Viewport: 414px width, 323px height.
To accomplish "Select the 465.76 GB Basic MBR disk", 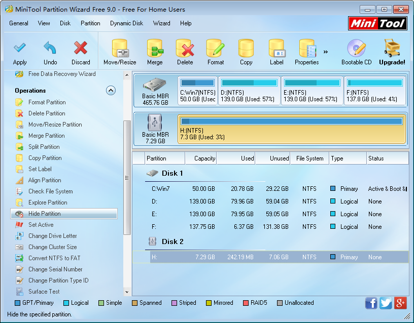I will point(156,91).
